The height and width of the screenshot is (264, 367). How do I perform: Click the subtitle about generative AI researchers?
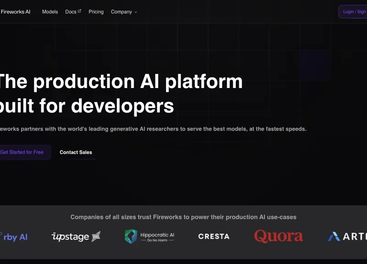coord(153,129)
